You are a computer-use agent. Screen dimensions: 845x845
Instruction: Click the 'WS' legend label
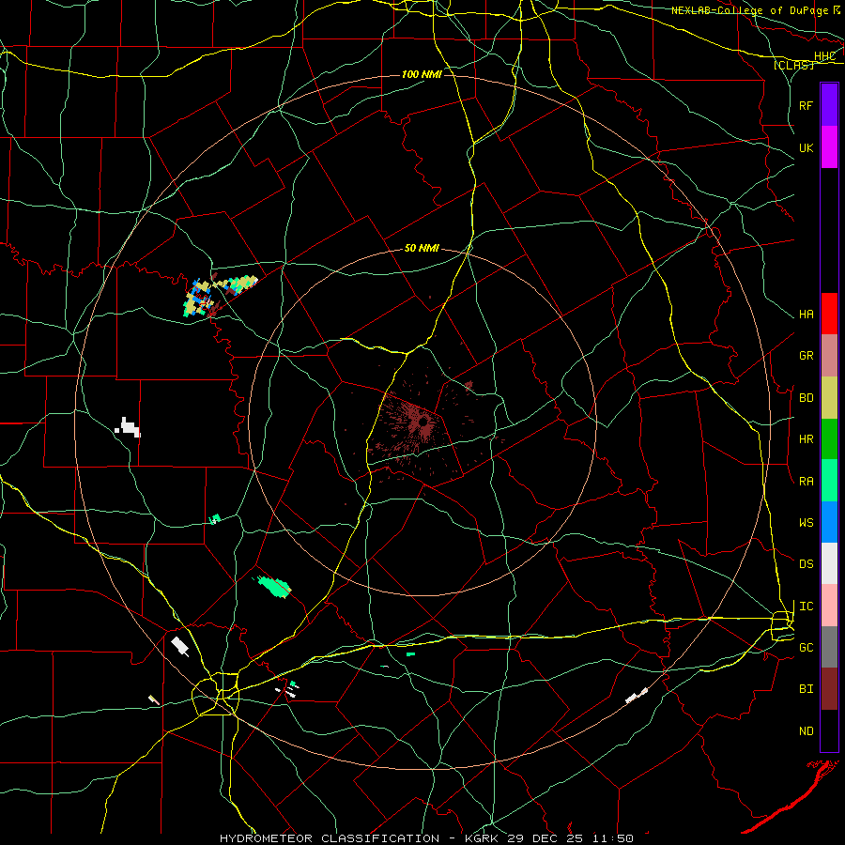pos(806,522)
